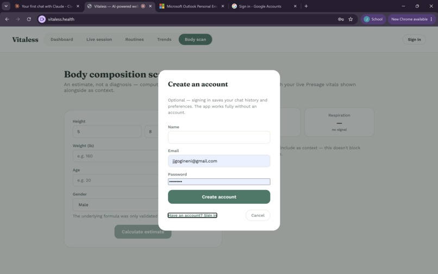The width and height of the screenshot is (438, 274).
Task: Reload the page with the refresh icon
Action: [x=29, y=19]
